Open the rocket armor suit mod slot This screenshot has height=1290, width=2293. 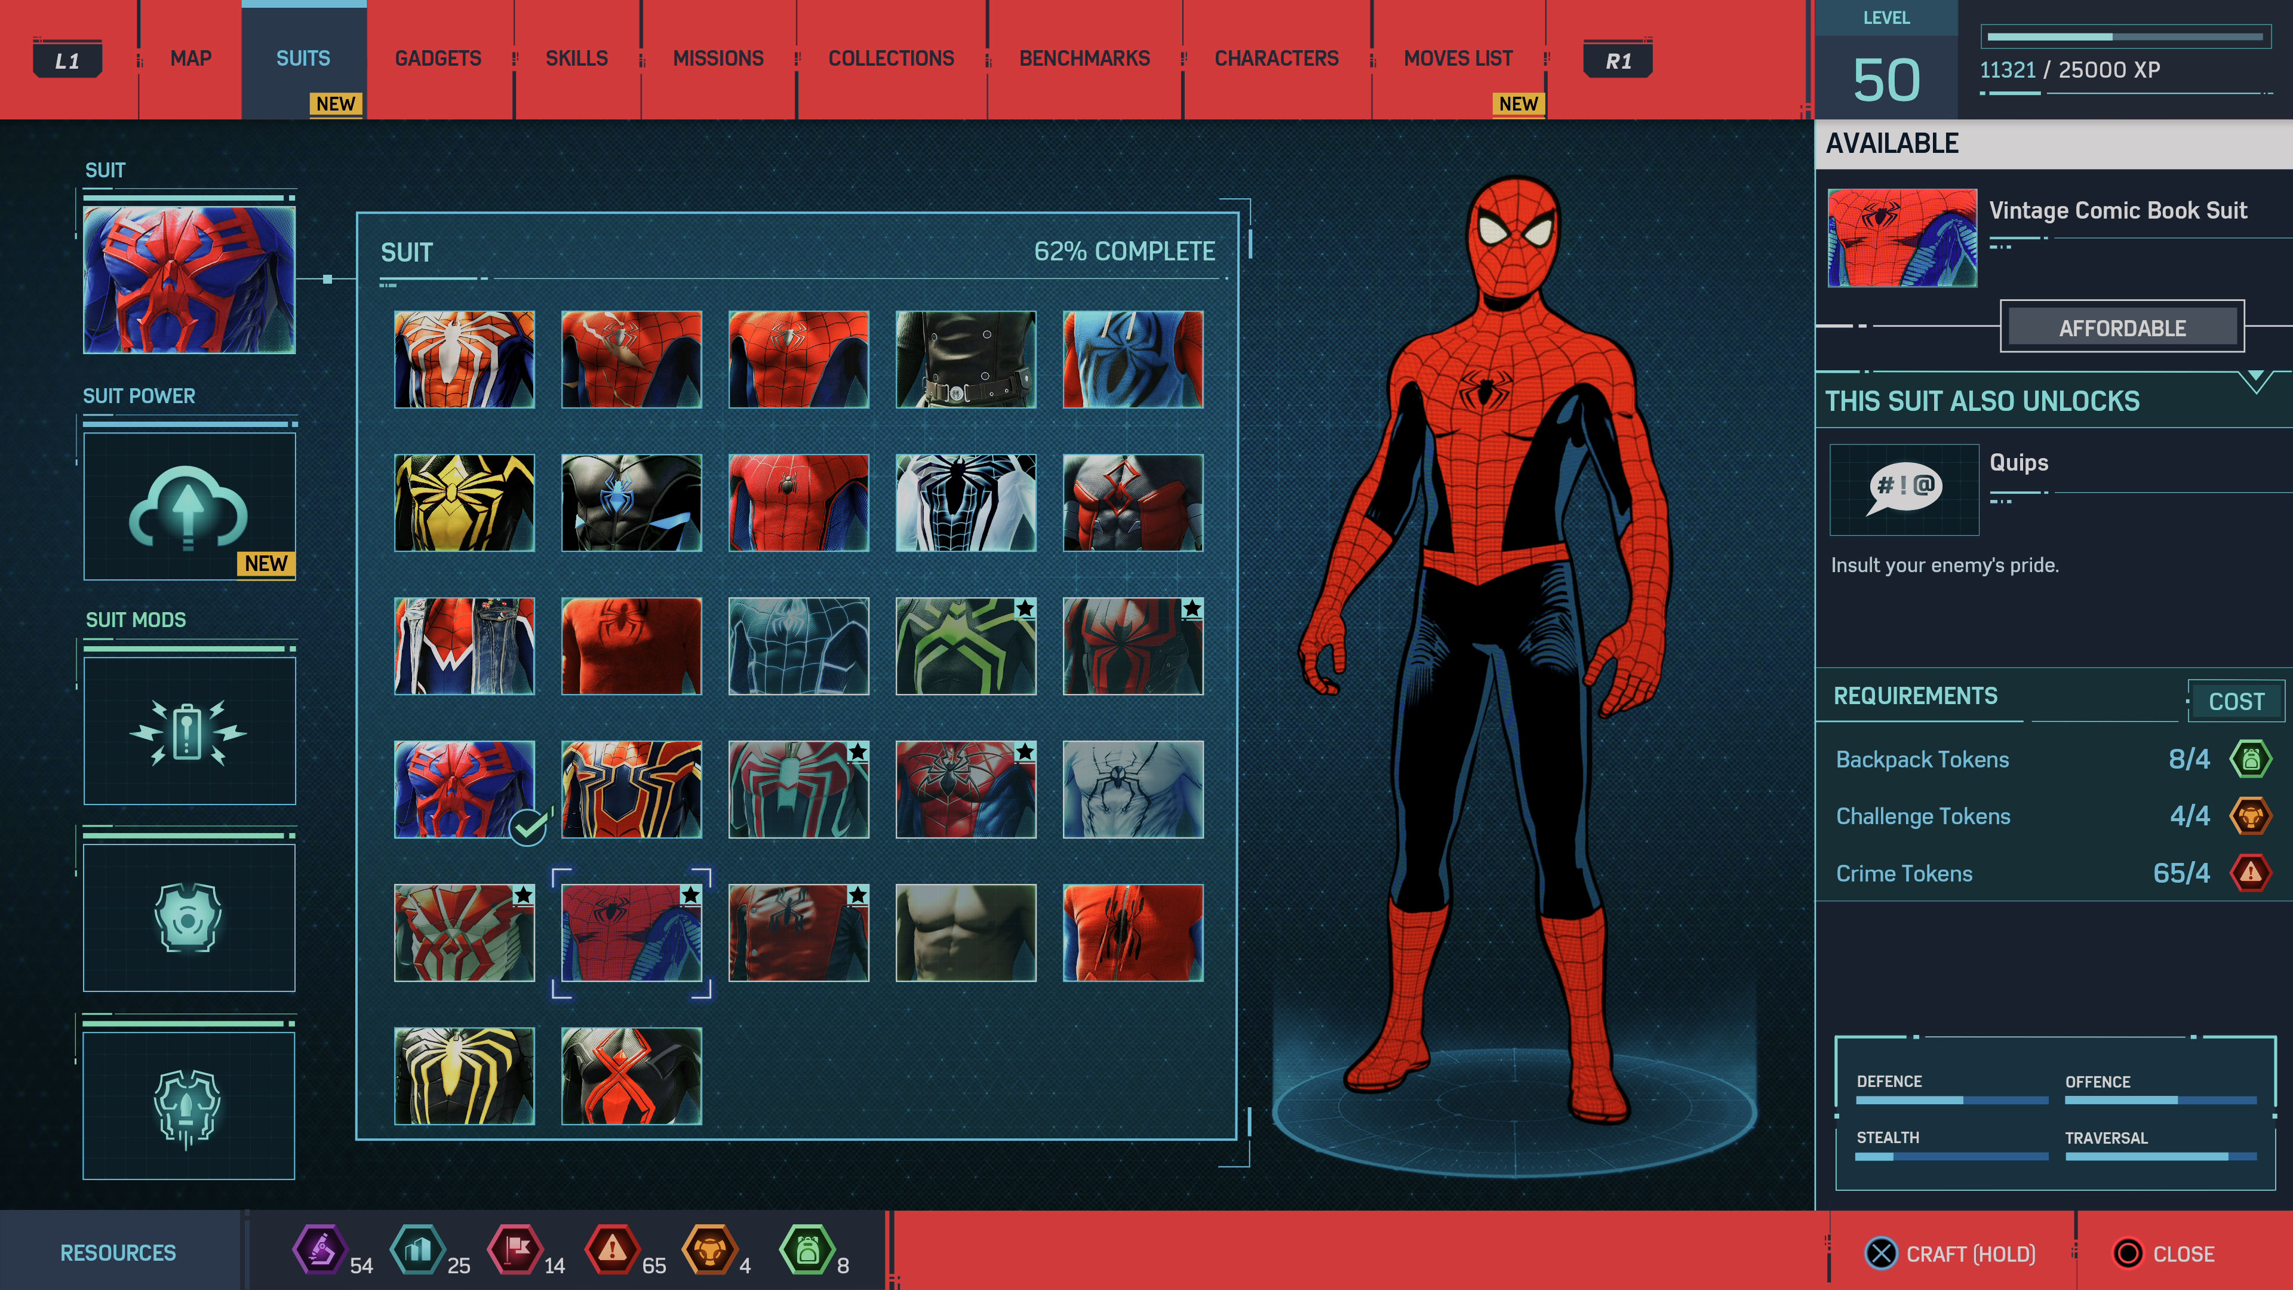pyautogui.click(x=190, y=1105)
